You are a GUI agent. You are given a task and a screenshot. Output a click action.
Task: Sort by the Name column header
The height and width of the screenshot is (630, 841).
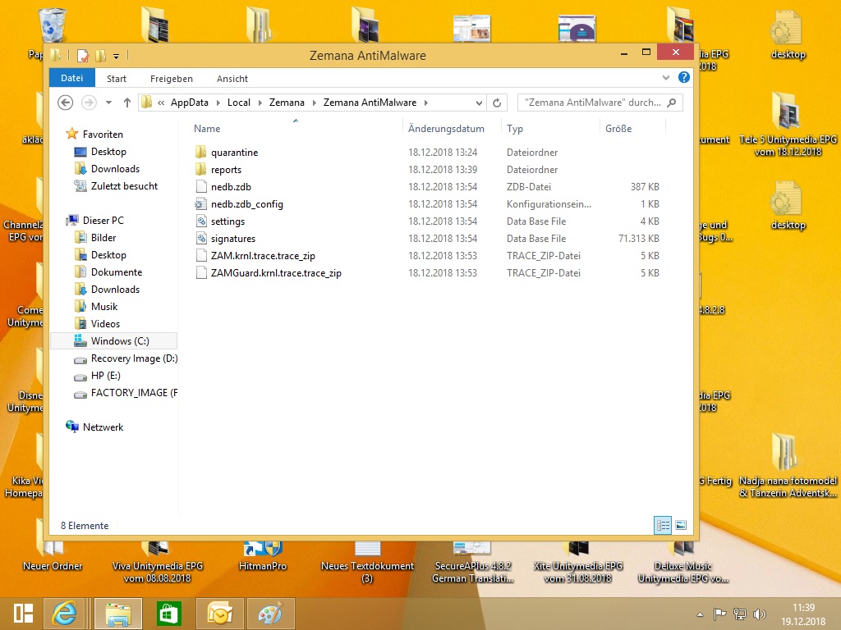pos(295,129)
